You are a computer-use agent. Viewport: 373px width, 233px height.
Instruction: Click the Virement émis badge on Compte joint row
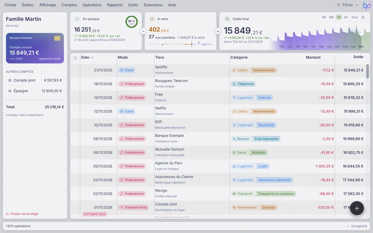point(133,207)
